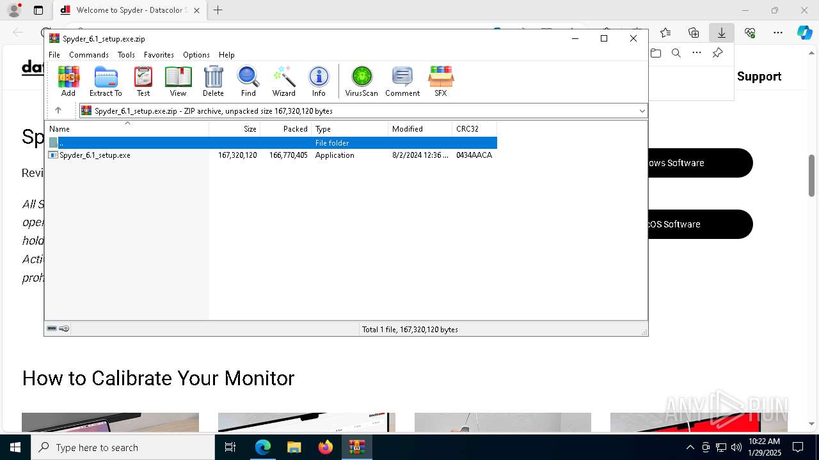Open more options in downloads panel
Screen dimensions: 819x460
697,53
